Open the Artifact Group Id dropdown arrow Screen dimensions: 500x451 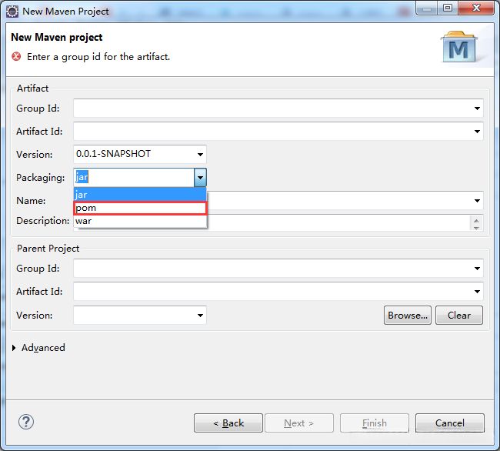tap(477, 109)
